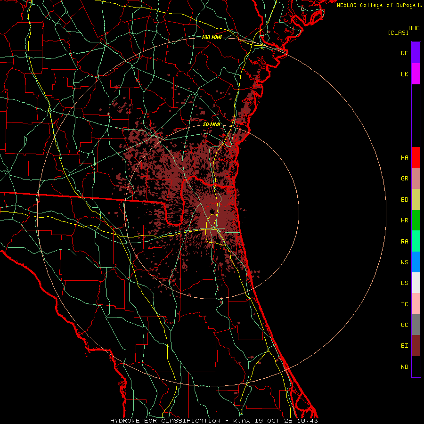
Task: Click the IC legend label
Action: point(404,304)
